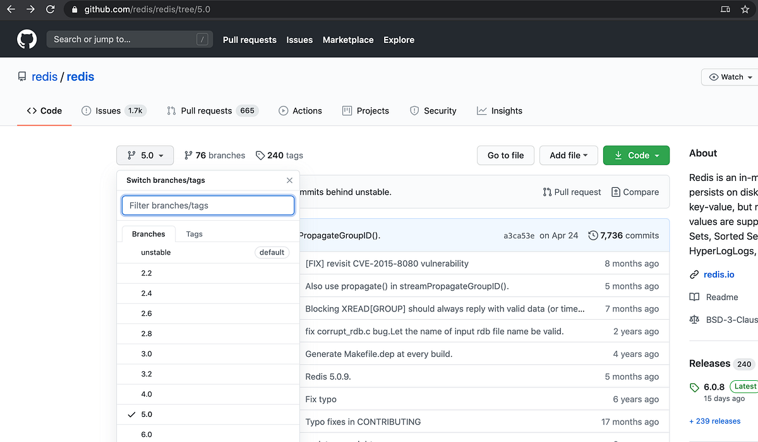This screenshot has height=442, width=758.
Task: Close the Switch branches/tags popup
Action: [289, 180]
